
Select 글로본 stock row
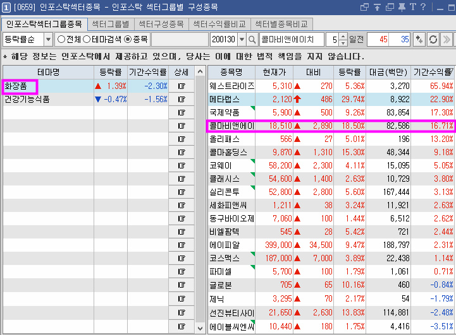coord(331,285)
